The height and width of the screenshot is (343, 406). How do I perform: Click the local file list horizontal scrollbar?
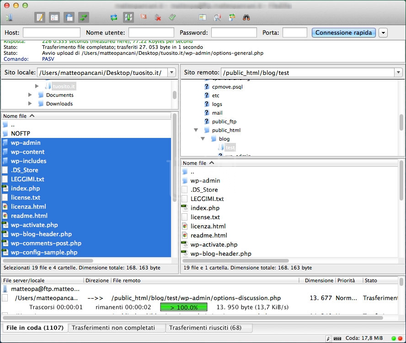pyautogui.click(x=48, y=261)
